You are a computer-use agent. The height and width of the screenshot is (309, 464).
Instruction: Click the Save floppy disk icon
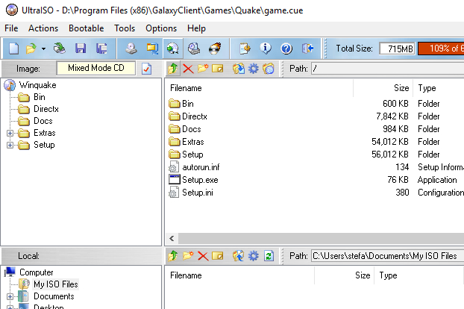click(x=81, y=49)
